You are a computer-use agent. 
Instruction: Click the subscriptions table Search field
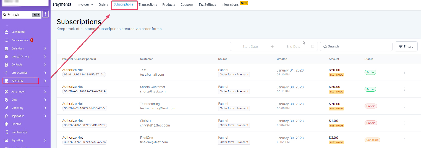tap(356, 46)
